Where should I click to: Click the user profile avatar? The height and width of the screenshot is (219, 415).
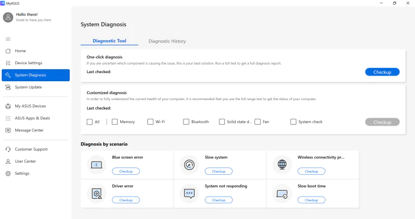tap(8, 17)
